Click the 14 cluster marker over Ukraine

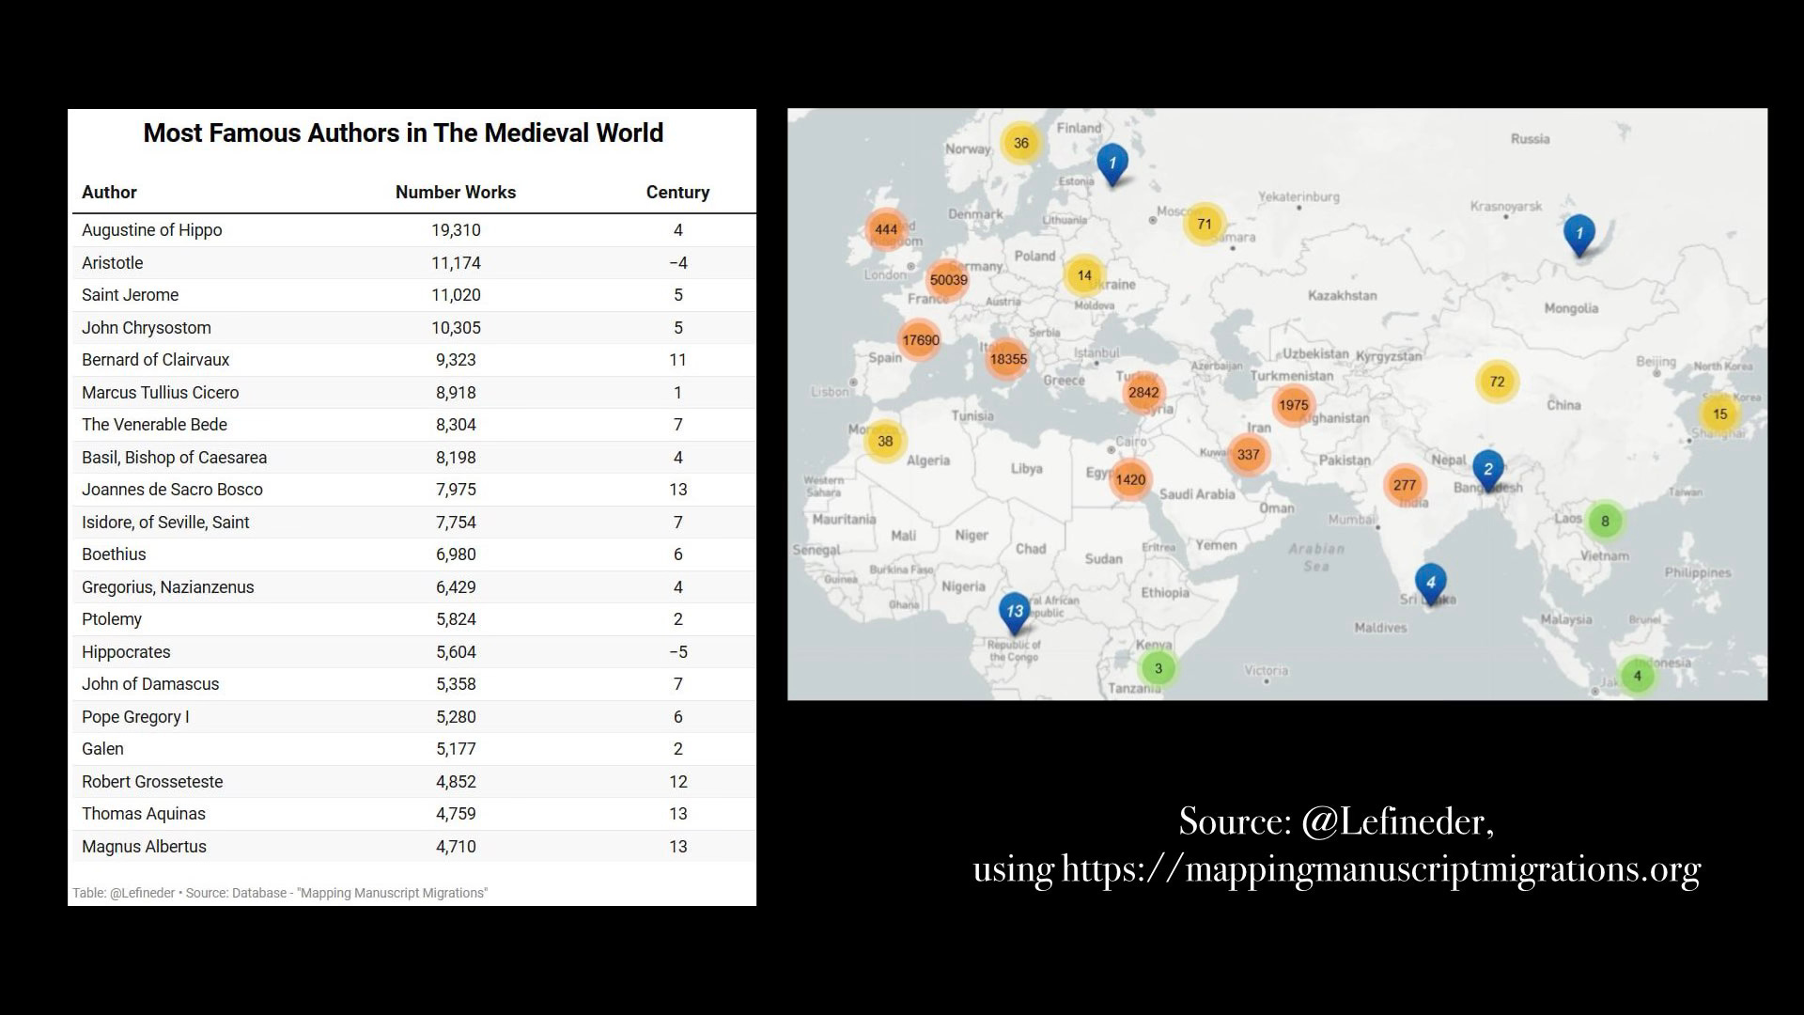[1084, 275]
